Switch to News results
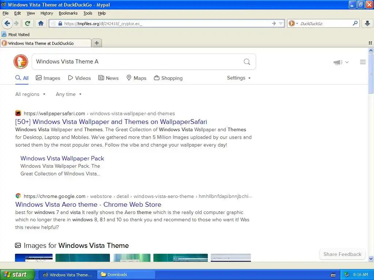 (x=108, y=78)
